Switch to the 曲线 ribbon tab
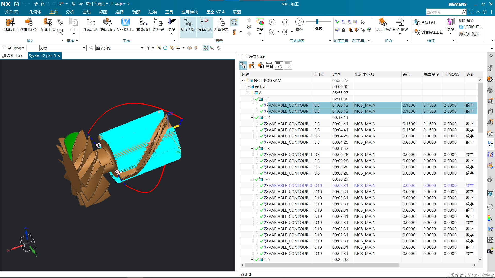The width and height of the screenshot is (495, 278). click(x=87, y=12)
